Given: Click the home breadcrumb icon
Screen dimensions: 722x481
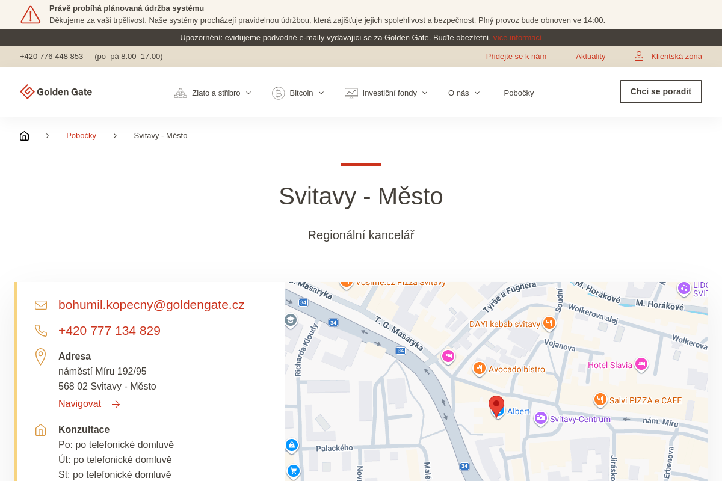Looking at the screenshot, I should pos(24,136).
